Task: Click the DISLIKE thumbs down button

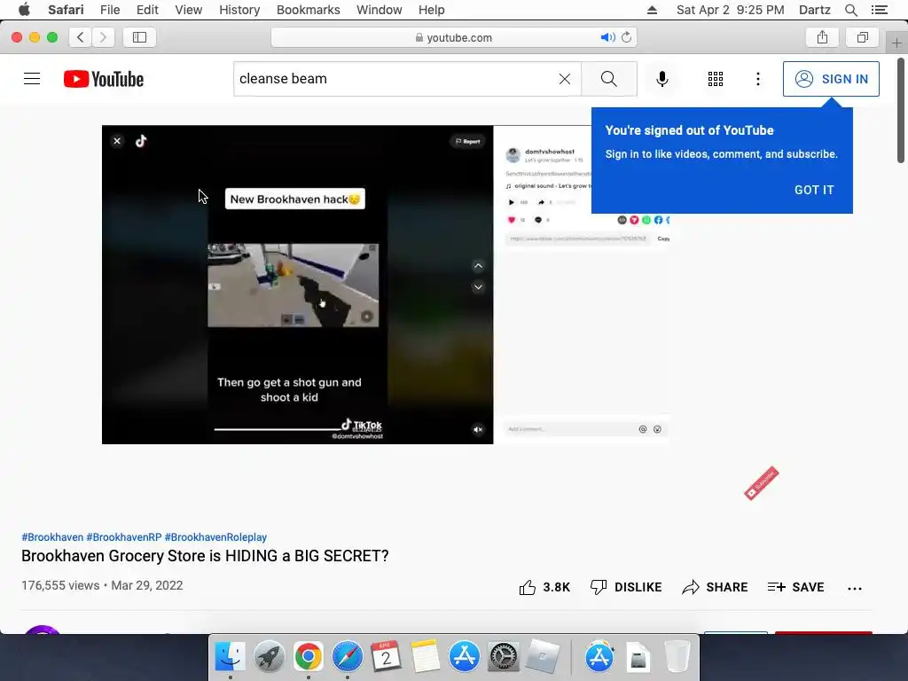Action: (626, 587)
